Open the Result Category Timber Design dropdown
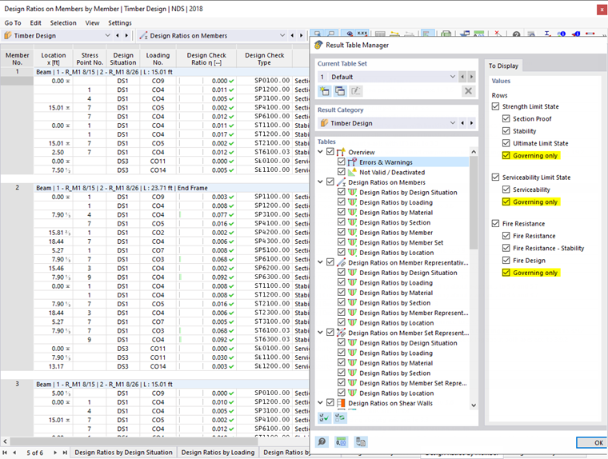 453,123
